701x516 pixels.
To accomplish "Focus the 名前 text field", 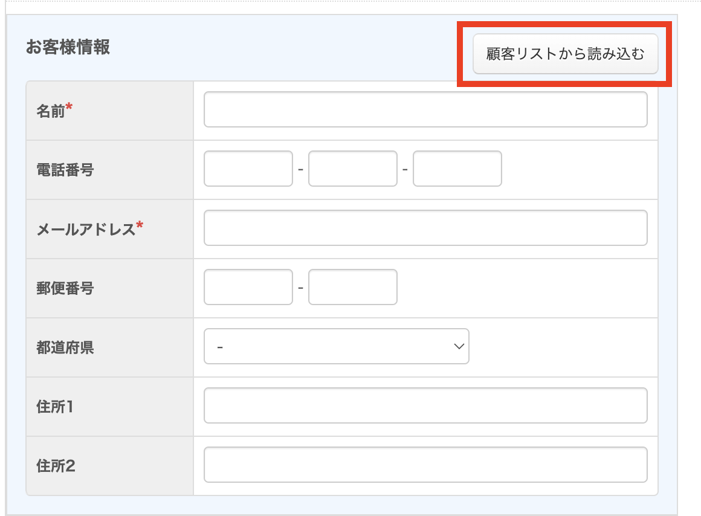I will [425, 109].
